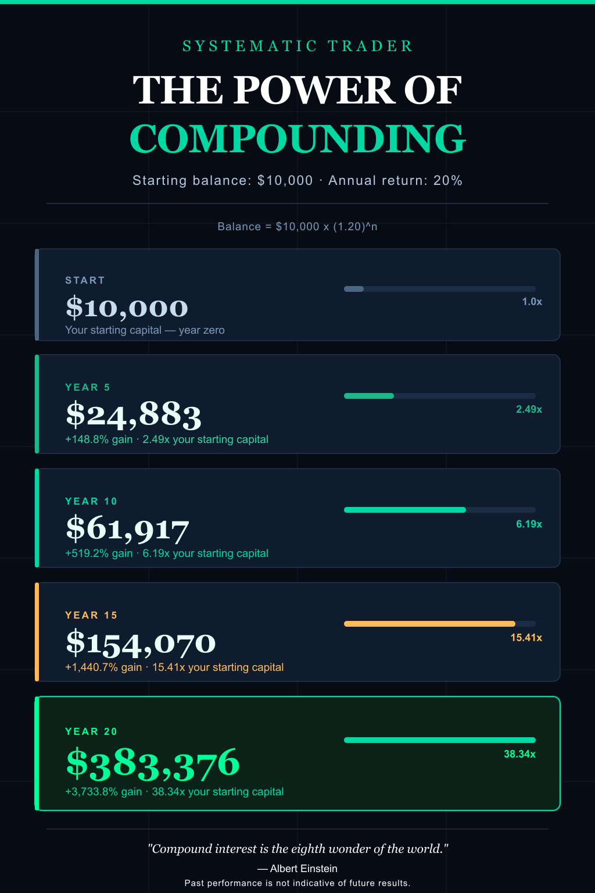Screen dimensions: 595x893
Task: Click the green COMPOUNDING title word
Action: (297, 139)
